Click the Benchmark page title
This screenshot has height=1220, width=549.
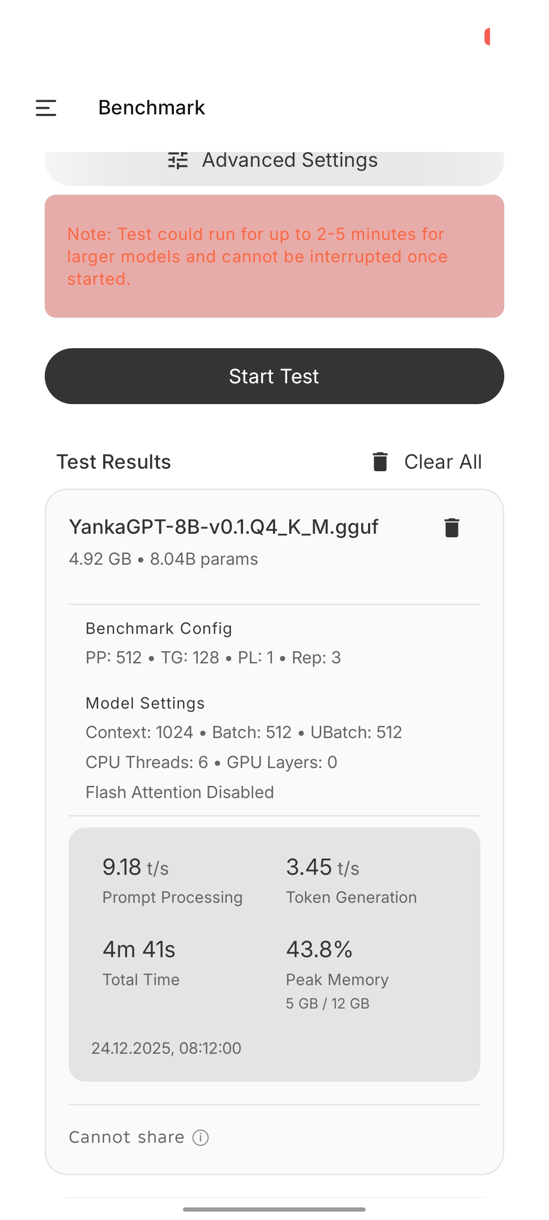pyautogui.click(x=151, y=108)
